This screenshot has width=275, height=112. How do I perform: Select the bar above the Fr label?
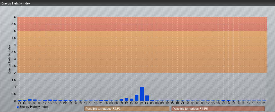[147, 98]
